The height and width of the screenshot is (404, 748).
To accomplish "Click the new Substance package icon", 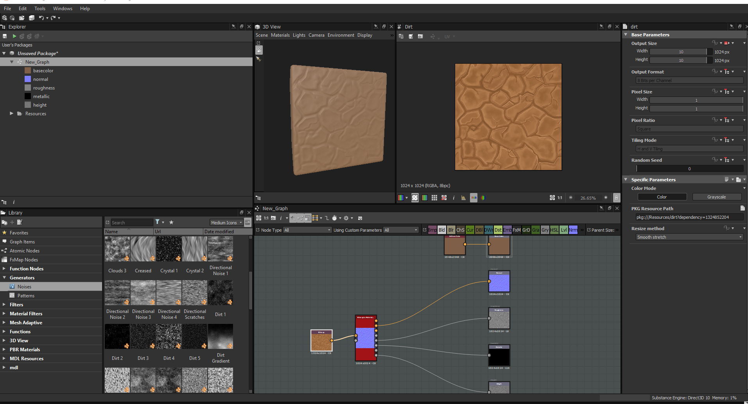I will pos(4,18).
